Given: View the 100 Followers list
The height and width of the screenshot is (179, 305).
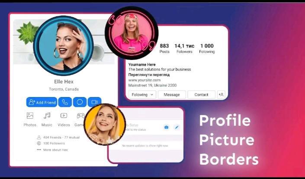Looking at the screenshot, I should pos(54,143).
